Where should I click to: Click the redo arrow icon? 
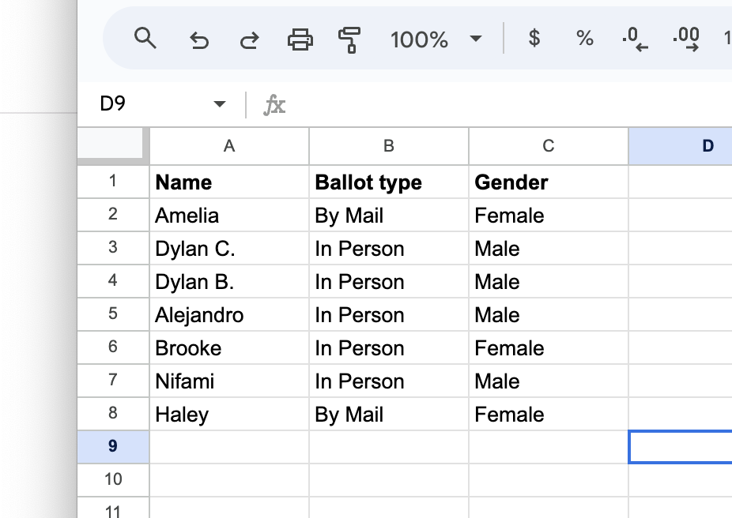pyautogui.click(x=250, y=39)
